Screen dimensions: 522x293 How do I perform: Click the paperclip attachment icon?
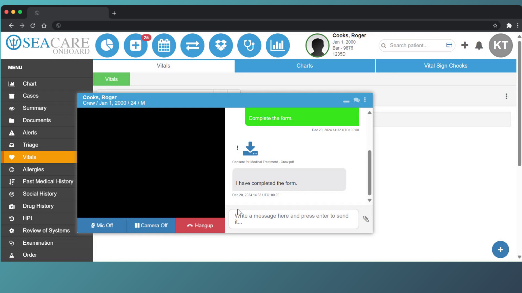pyautogui.click(x=366, y=219)
